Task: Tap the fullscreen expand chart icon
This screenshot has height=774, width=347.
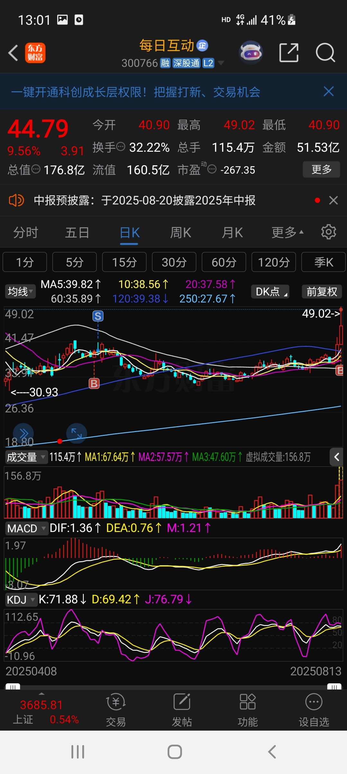Action: click(x=76, y=433)
